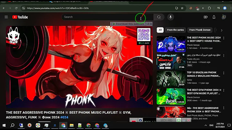Open Trade city pro channel name
232x130 pixels.
193,59
